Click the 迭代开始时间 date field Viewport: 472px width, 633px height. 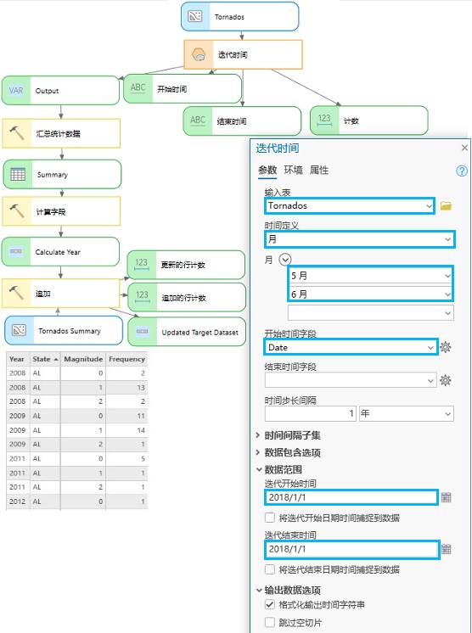[351, 497]
